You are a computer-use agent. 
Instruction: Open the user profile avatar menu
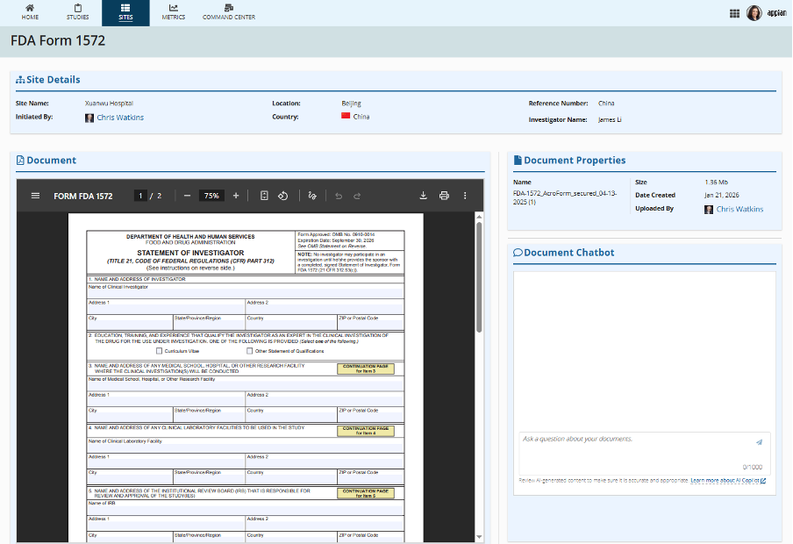coord(754,13)
